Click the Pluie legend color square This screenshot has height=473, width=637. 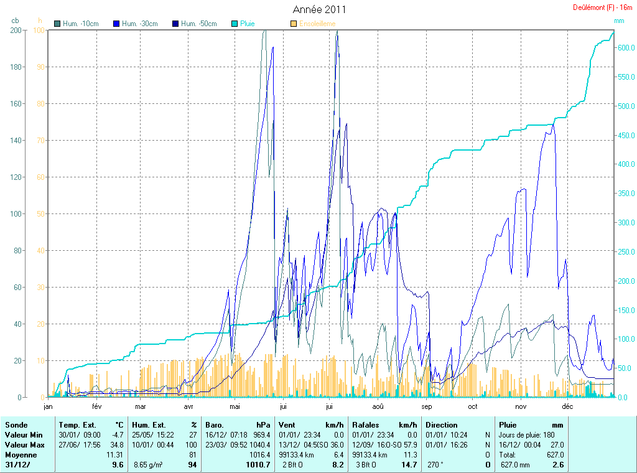click(x=235, y=24)
